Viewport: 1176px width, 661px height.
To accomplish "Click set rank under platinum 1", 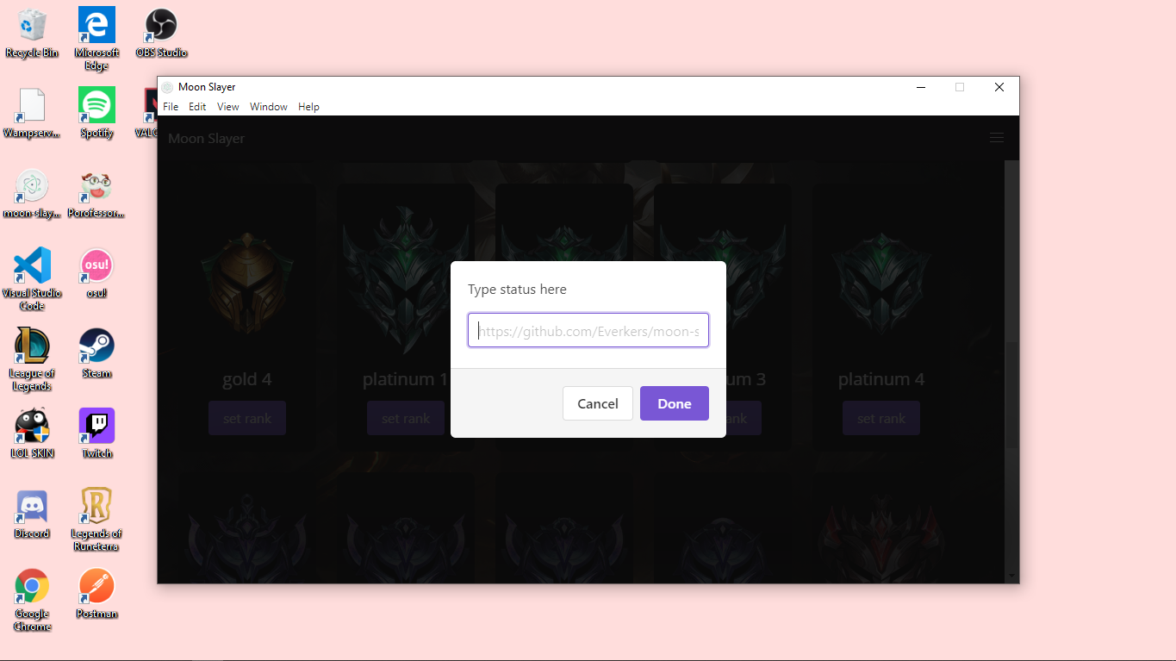I will click(x=406, y=418).
